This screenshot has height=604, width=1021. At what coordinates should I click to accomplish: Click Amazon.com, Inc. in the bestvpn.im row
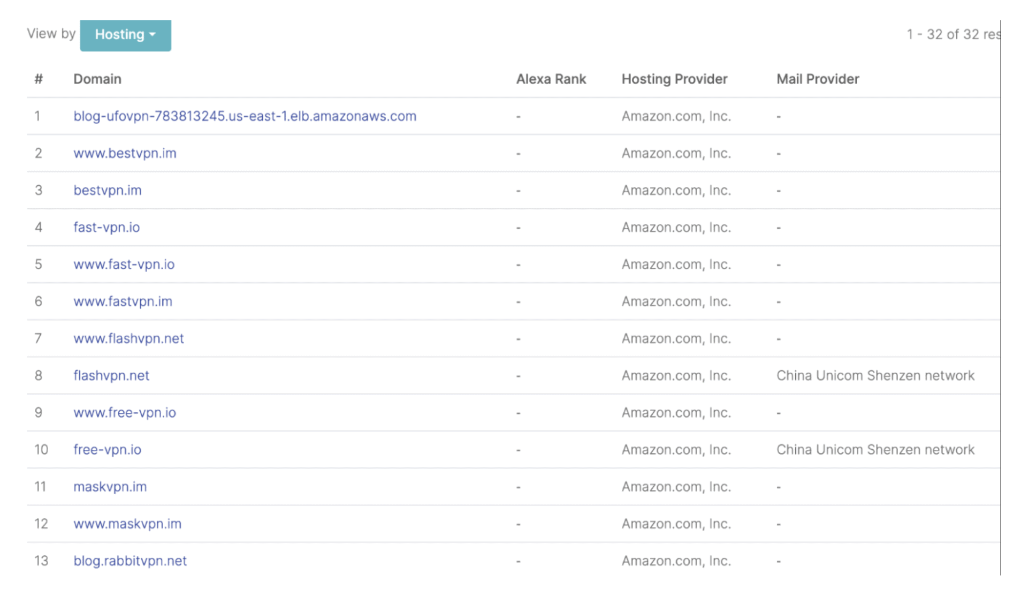(x=676, y=190)
